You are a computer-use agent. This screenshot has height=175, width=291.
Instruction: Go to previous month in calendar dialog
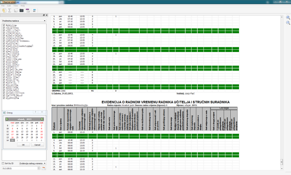7,119
